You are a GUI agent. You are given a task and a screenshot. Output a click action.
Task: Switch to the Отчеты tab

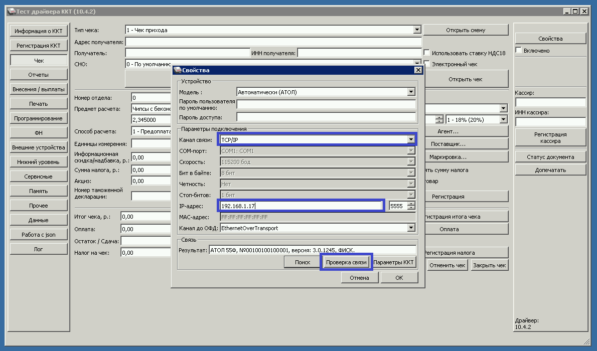tap(39, 75)
